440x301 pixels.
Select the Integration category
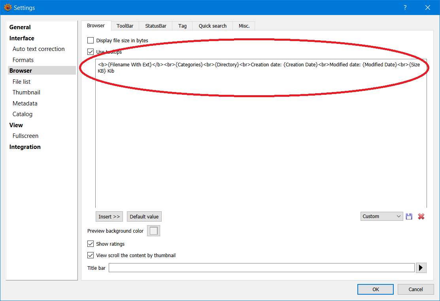click(25, 147)
